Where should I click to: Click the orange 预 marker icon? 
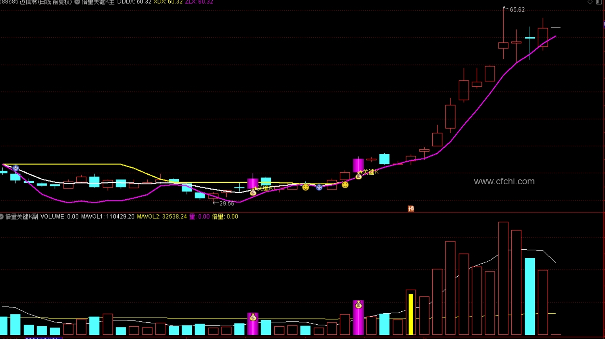411,209
